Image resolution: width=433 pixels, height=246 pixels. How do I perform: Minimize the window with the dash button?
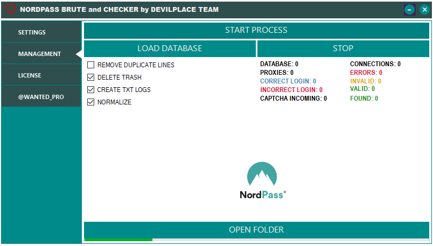(409, 10)
